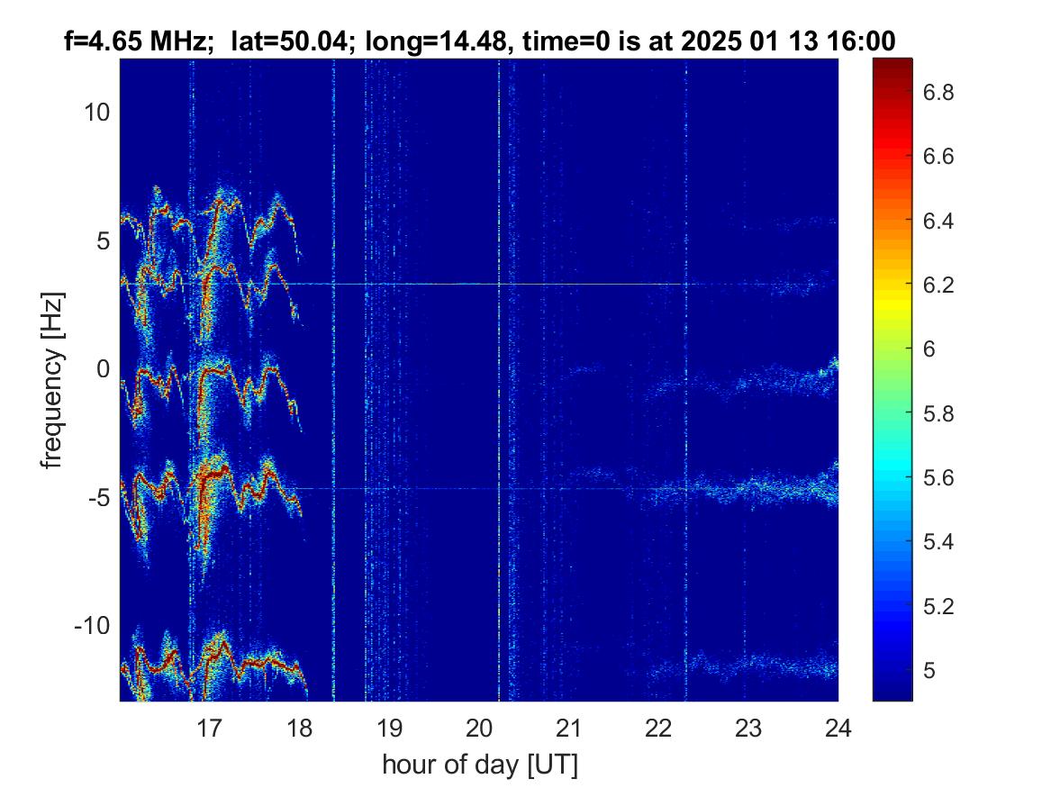Screen dimensions: 1051x788
Task: Click the x-axis tick label 21
Action: click(568, 728)
